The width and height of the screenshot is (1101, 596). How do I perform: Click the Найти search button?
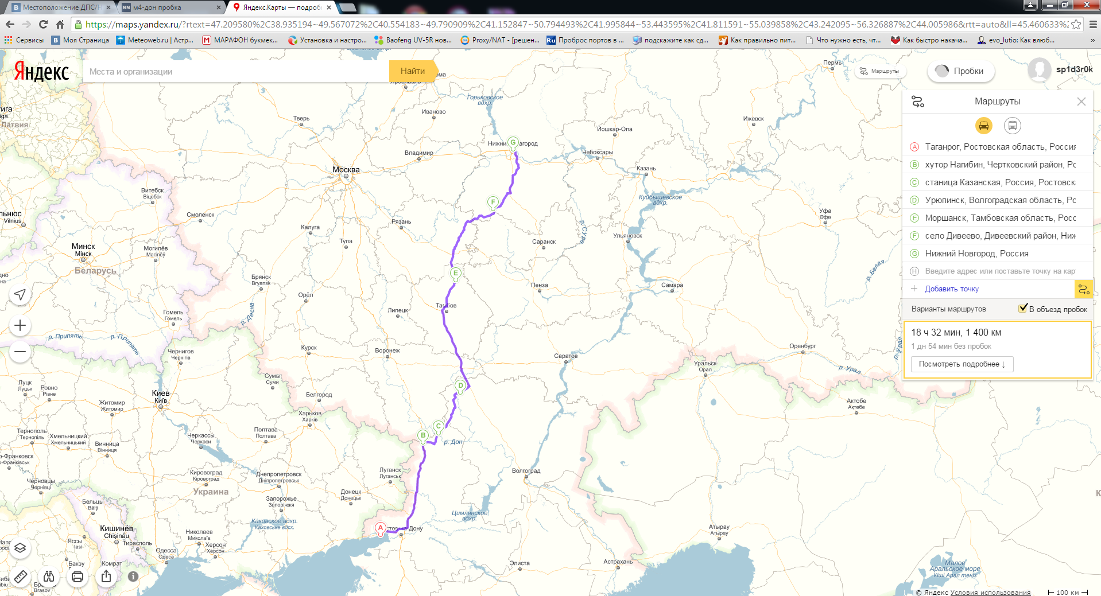point(413,71)
